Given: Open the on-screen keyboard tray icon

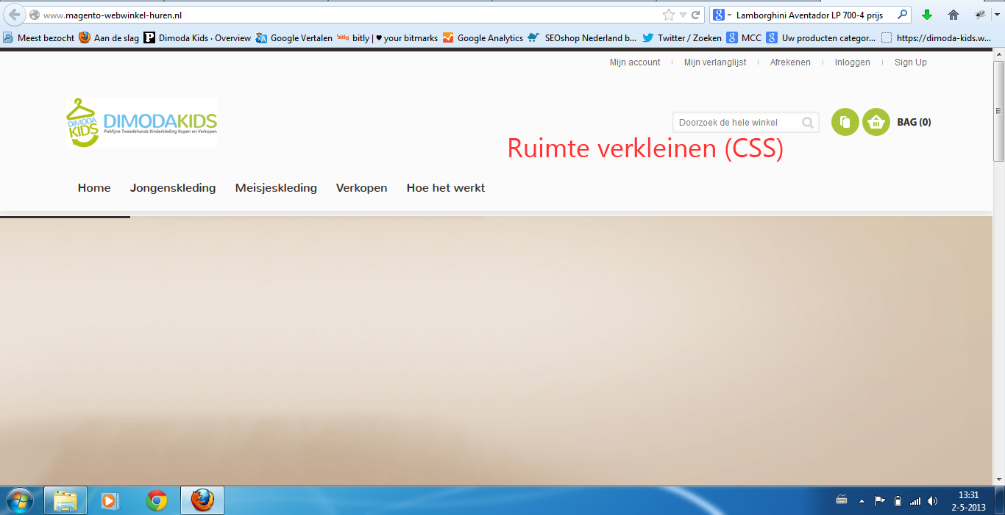Looking at the screenshot, I should (842, 500).
